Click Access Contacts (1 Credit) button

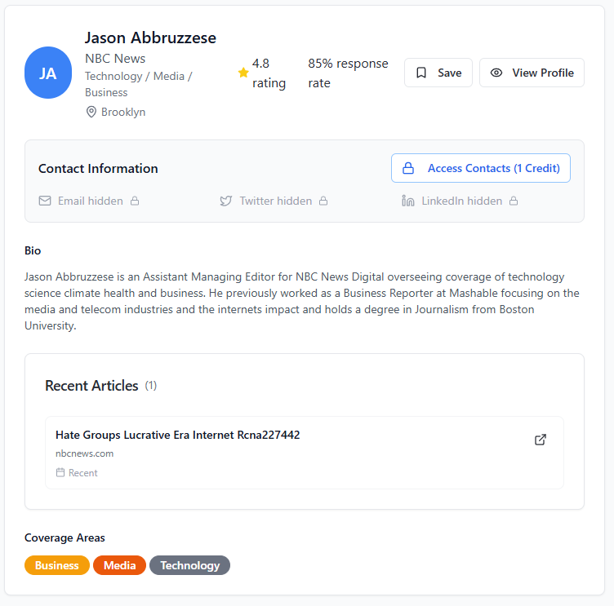[481, 168]
